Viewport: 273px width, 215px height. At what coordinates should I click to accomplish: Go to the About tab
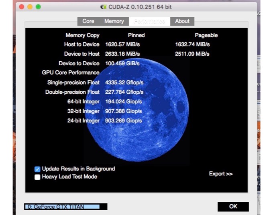pyautogui.click(x=182, y=21)
